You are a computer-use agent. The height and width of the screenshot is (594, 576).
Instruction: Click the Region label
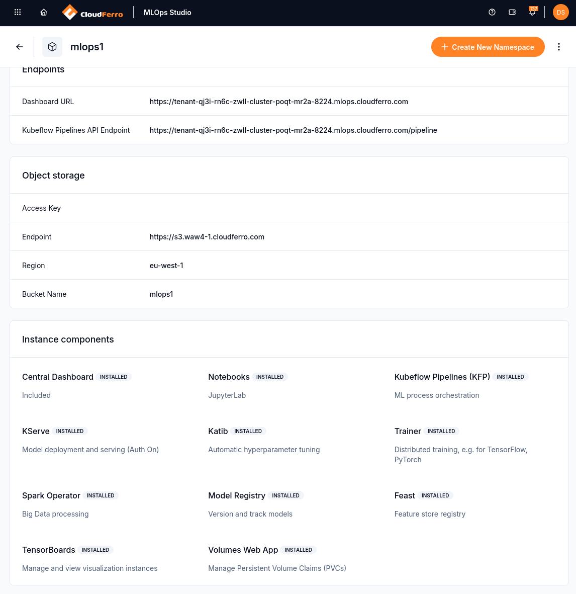pyautogui.click(x=33, y=266)
